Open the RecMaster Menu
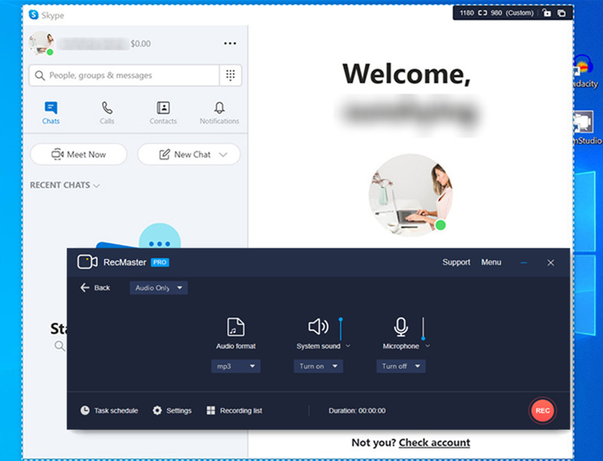The height and width of the screenshot is (461, 603). coord(491,262)
